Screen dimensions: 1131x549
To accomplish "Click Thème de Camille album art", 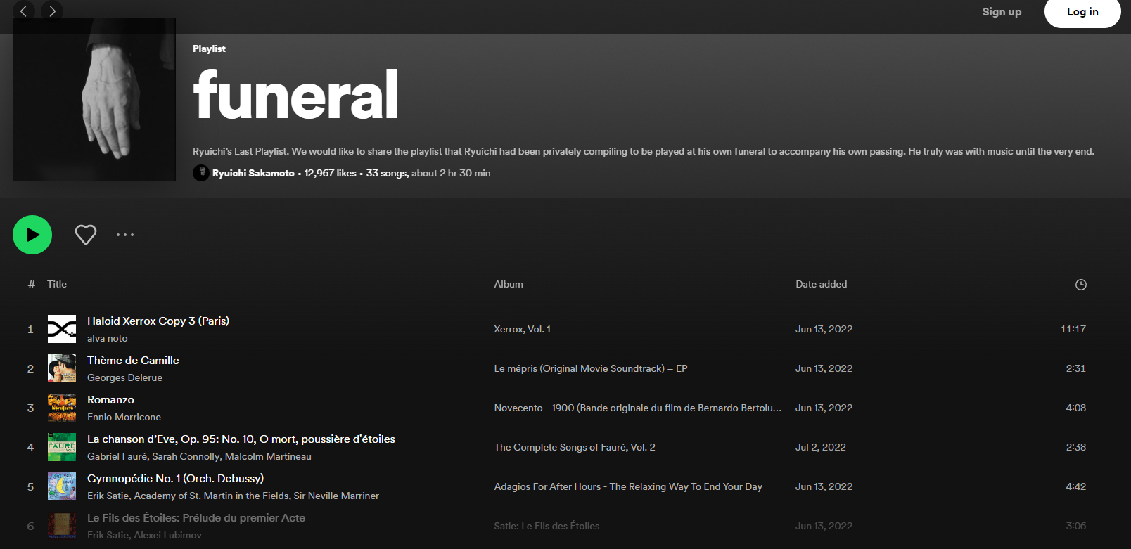I will tap(62, 368).
